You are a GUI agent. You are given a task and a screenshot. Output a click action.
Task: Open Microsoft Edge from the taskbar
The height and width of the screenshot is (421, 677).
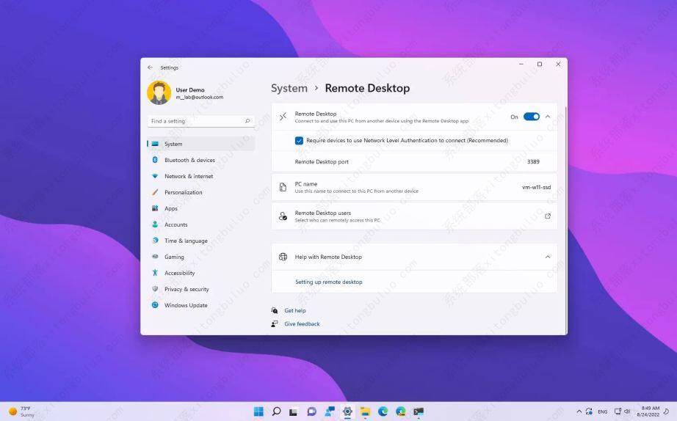click(383, 411)
